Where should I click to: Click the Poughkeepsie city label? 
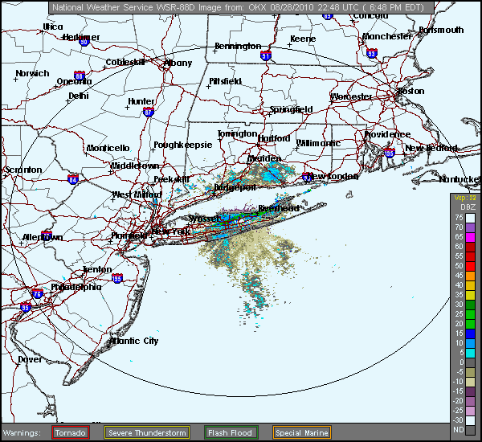[x=183, y=145]
